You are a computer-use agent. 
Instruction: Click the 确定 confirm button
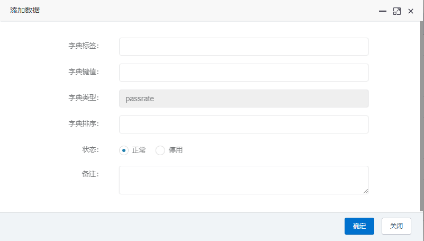point(359,226)
